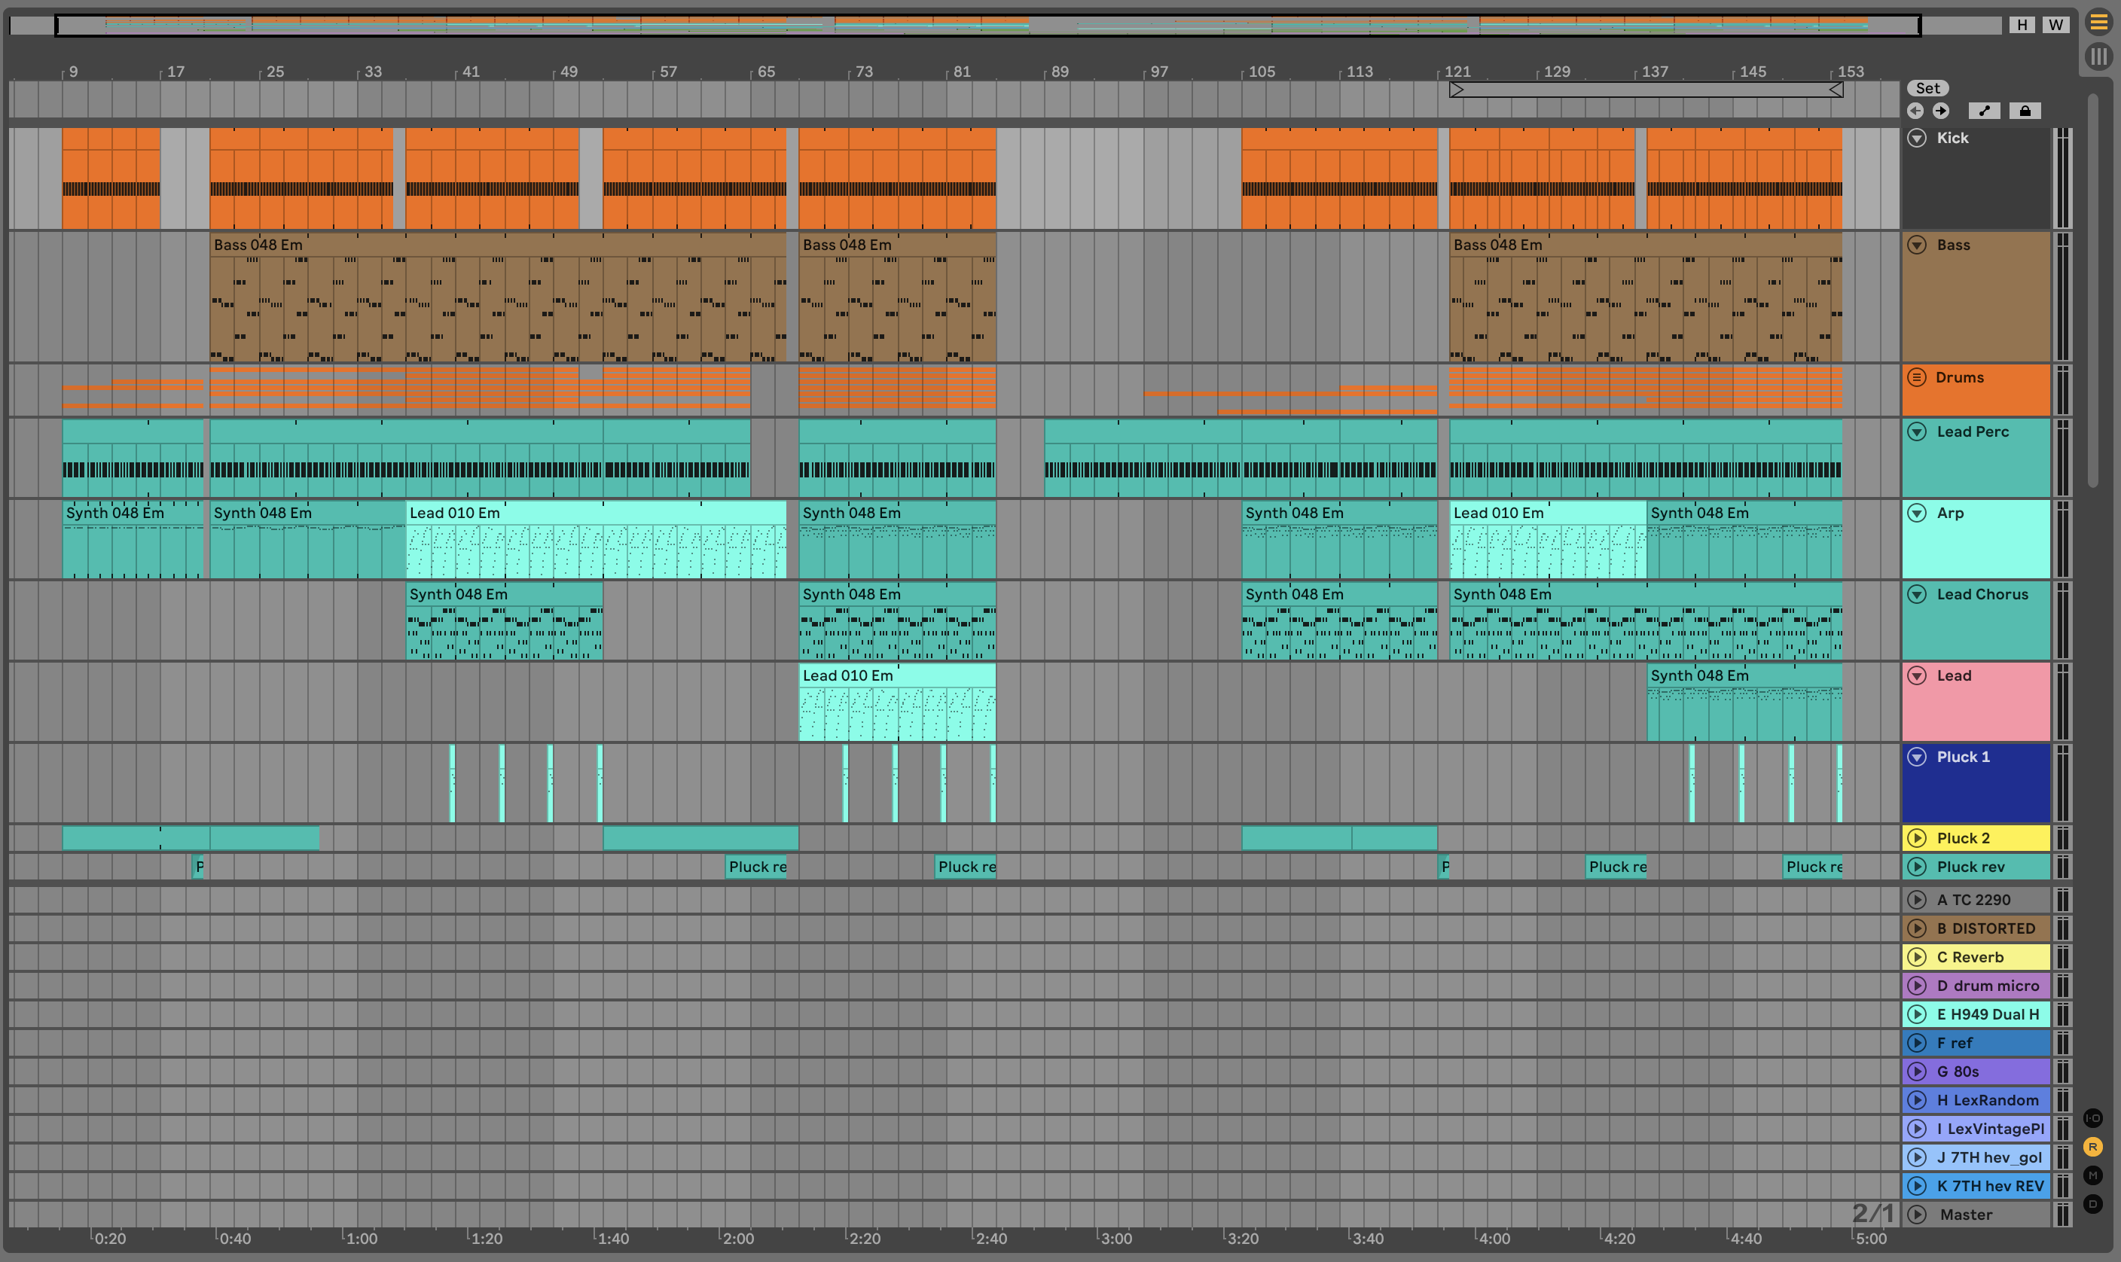2121x1262 pixels.
Task: Show the Track Delay (D) section
Action: (2093, 1204)
